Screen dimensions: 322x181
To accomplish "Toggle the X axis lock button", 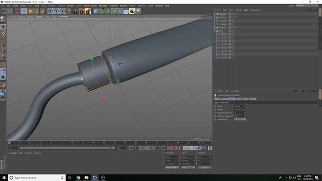I will point(50,11).
